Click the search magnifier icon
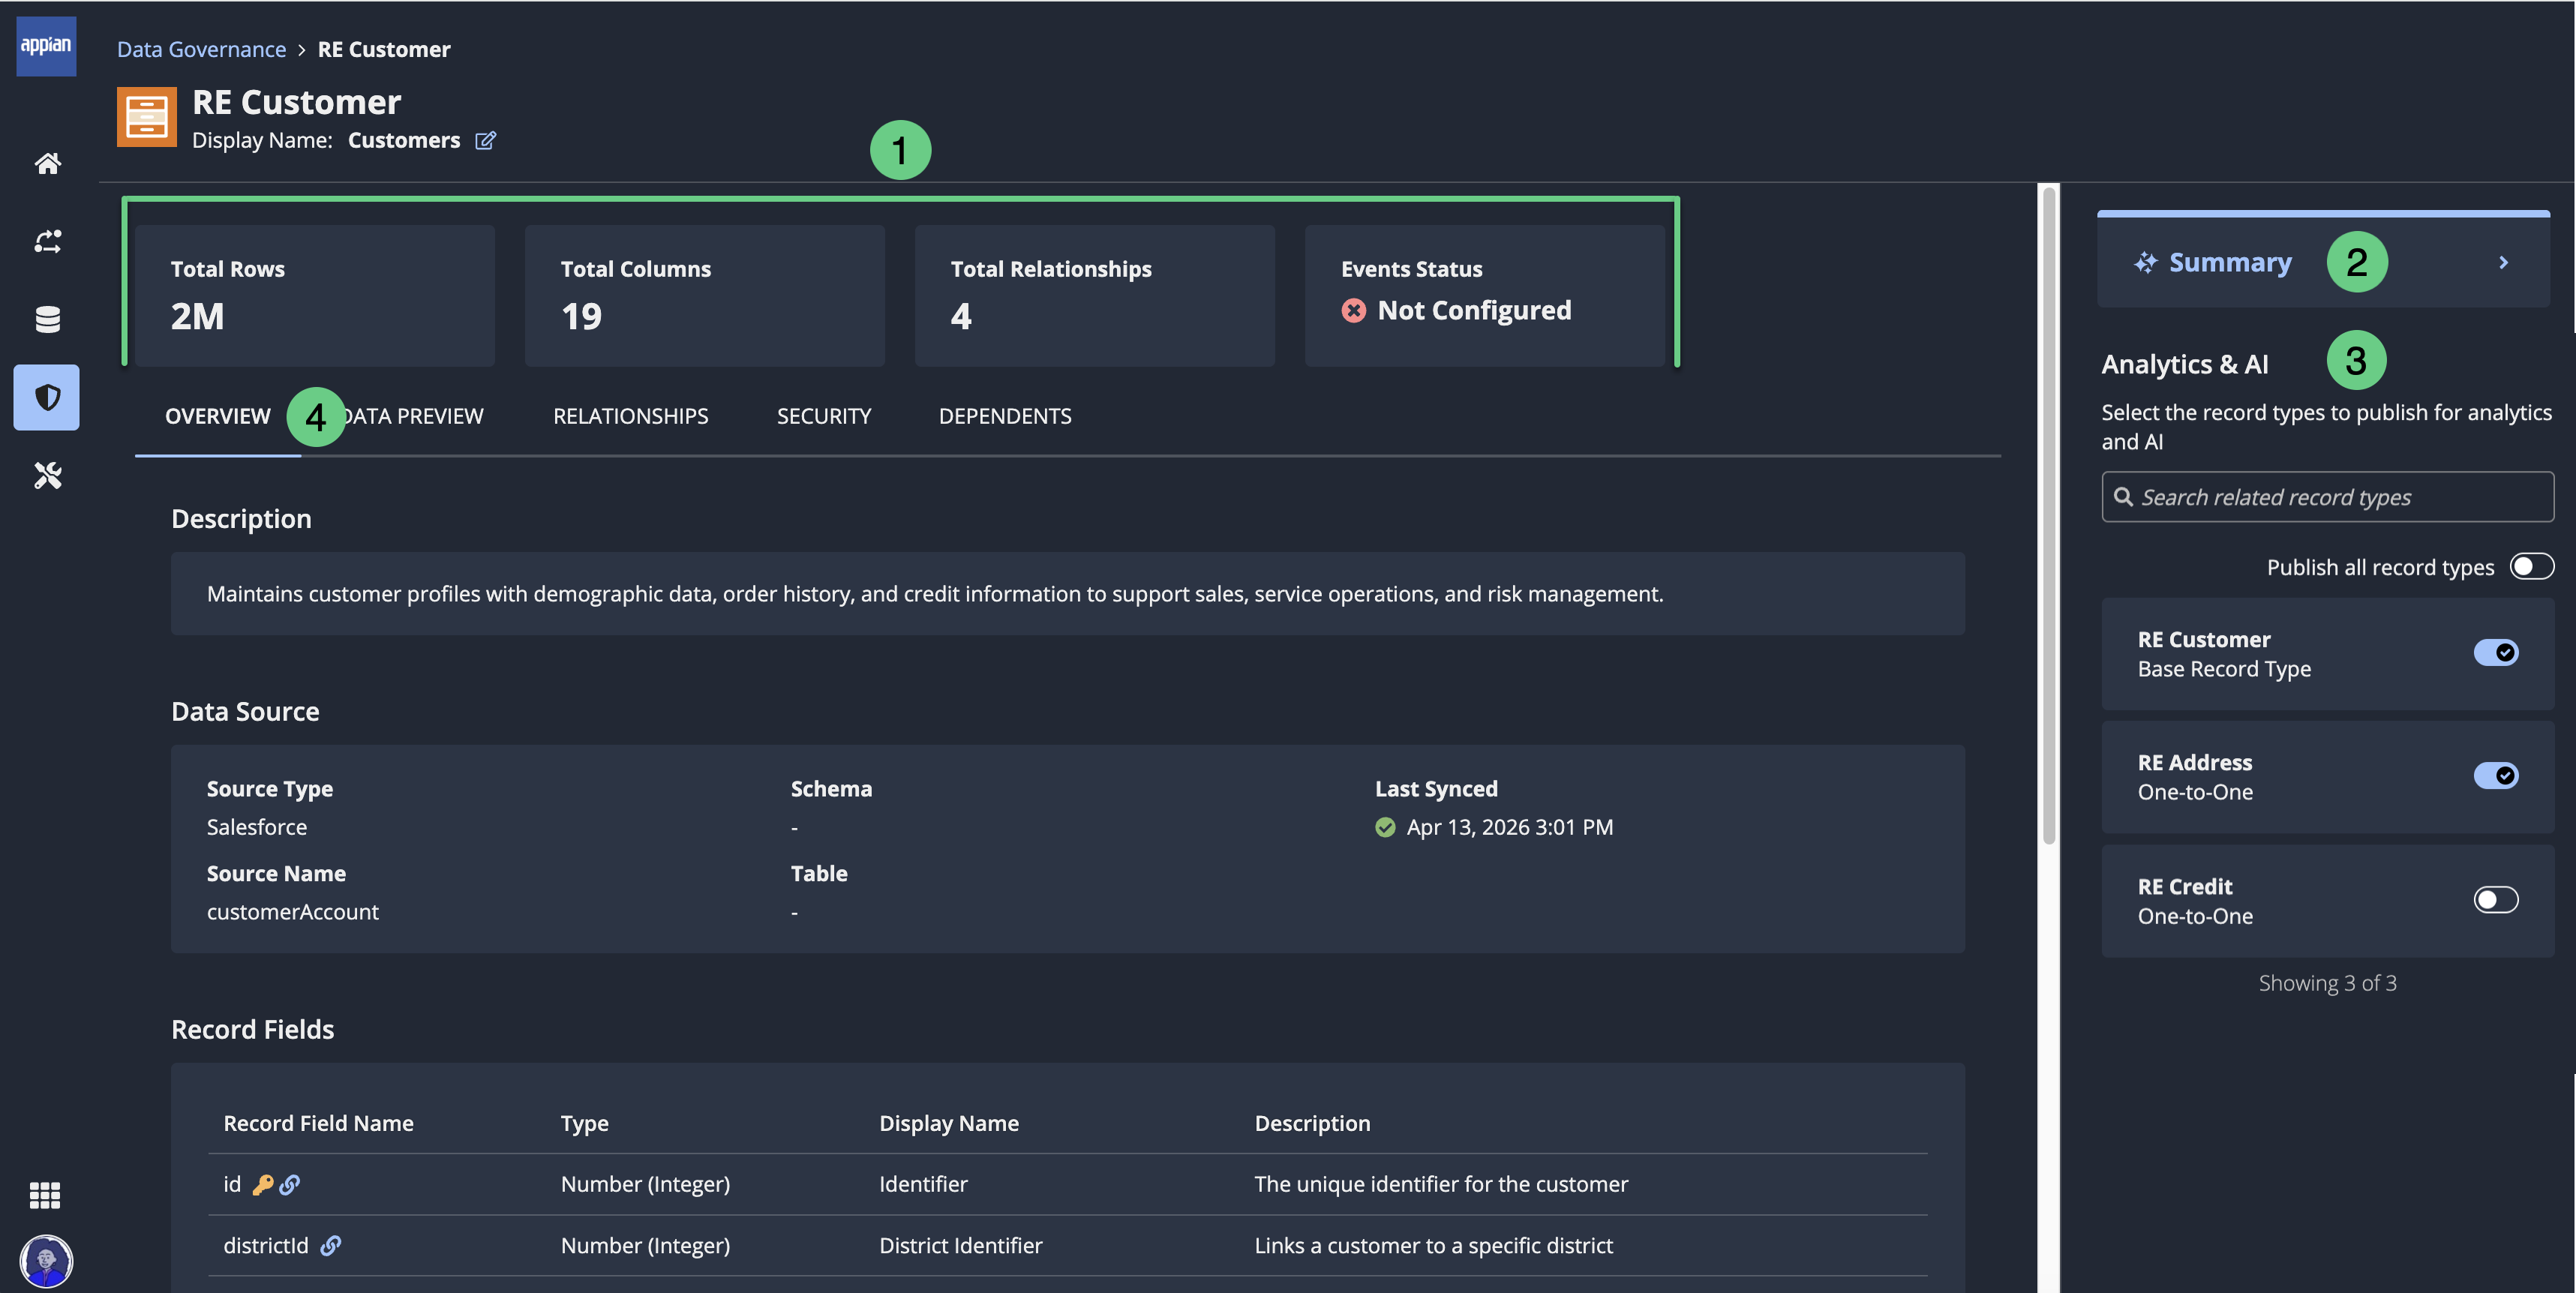The image size is (2576, 1293). [x=2123, y=497]
